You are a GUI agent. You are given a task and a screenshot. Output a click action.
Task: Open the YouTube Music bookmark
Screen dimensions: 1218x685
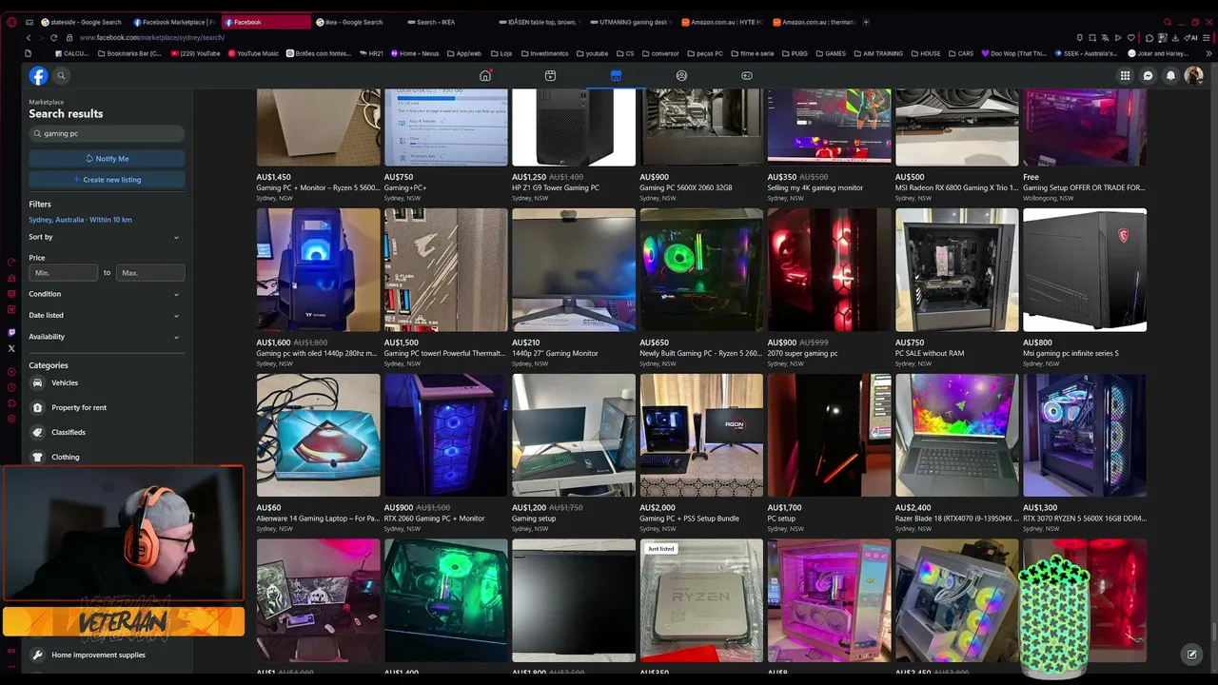(252, 53)
